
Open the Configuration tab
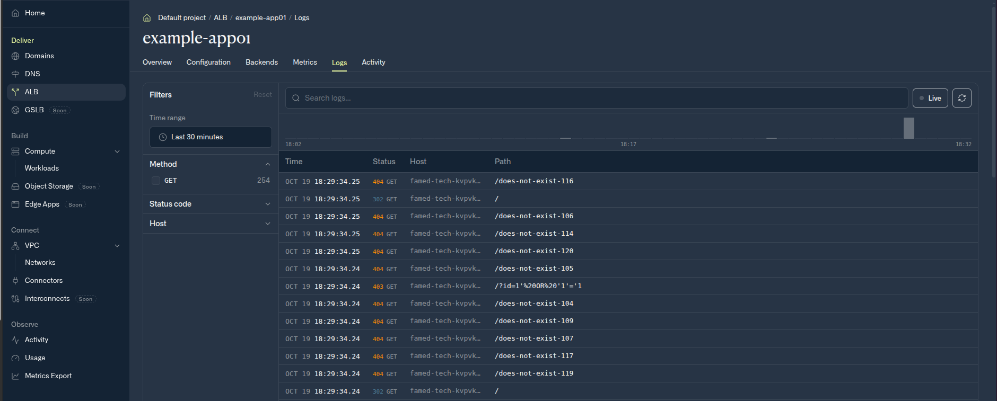pos(208,63)
